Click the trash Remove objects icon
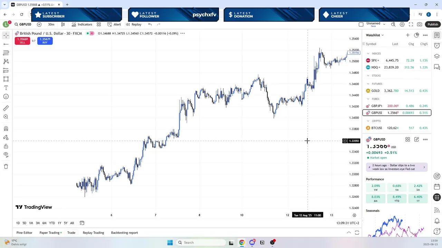 pos(6,166)
